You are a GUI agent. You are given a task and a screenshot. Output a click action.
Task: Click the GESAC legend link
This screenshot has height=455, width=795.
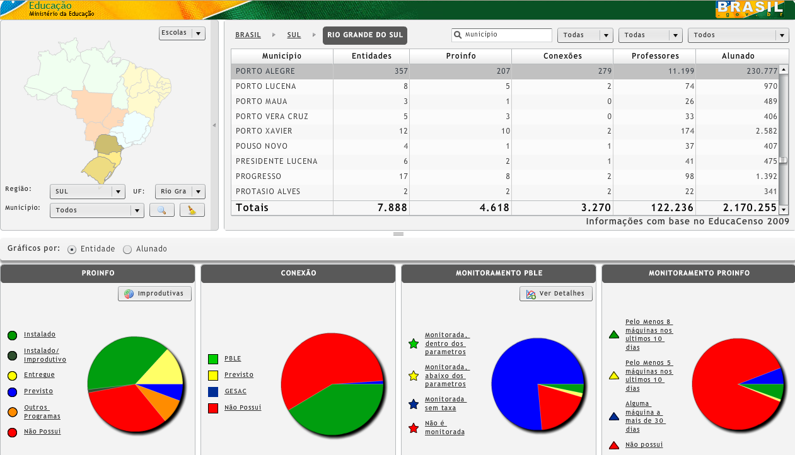point(235,391)
